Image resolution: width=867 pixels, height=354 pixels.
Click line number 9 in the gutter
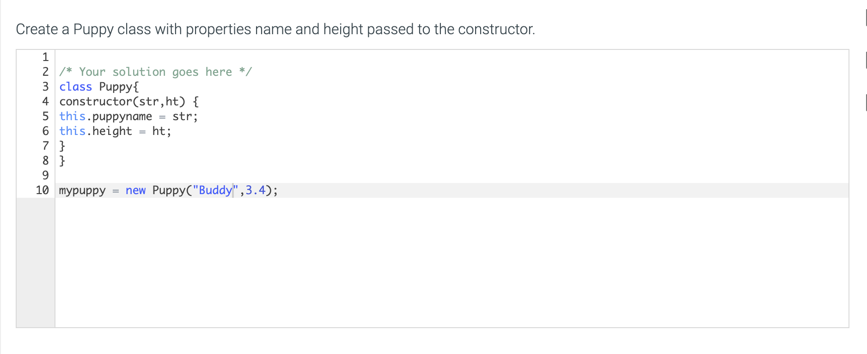[x=45, y=175]
